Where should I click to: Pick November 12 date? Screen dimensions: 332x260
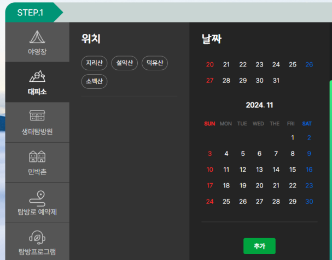(x=243, y=170)
